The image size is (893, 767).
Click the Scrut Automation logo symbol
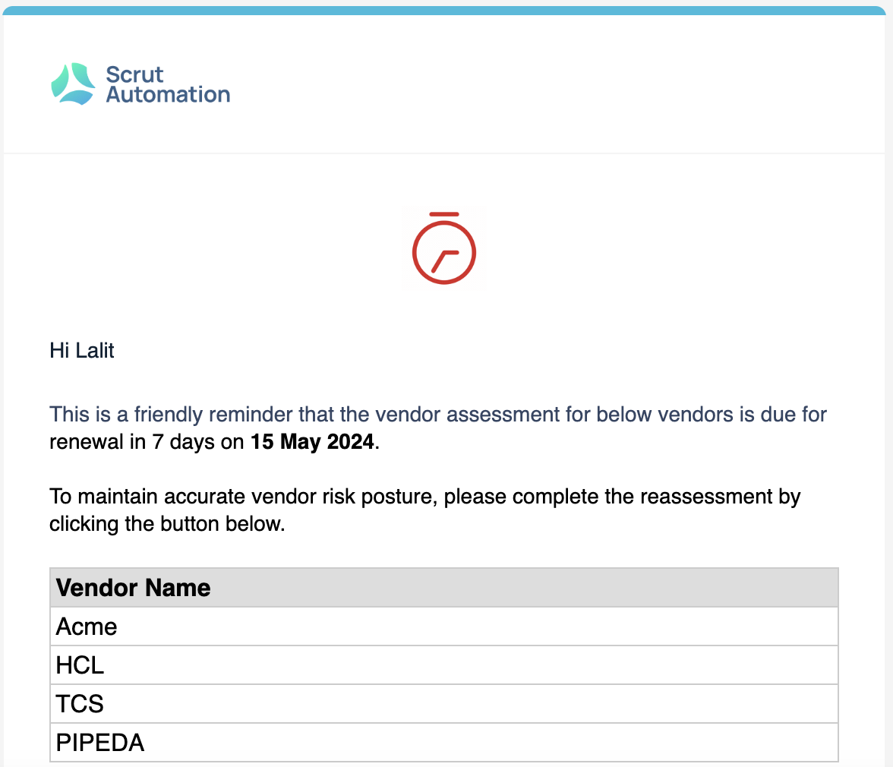tap(73, 84)
